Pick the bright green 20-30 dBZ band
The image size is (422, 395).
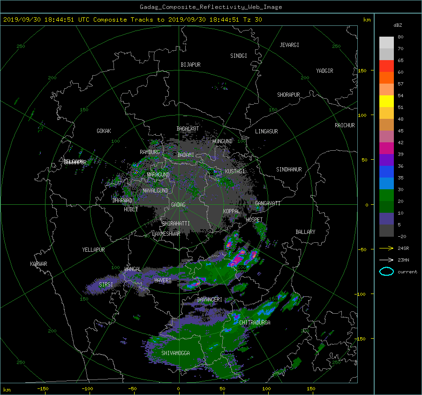[x=386, y=195]
